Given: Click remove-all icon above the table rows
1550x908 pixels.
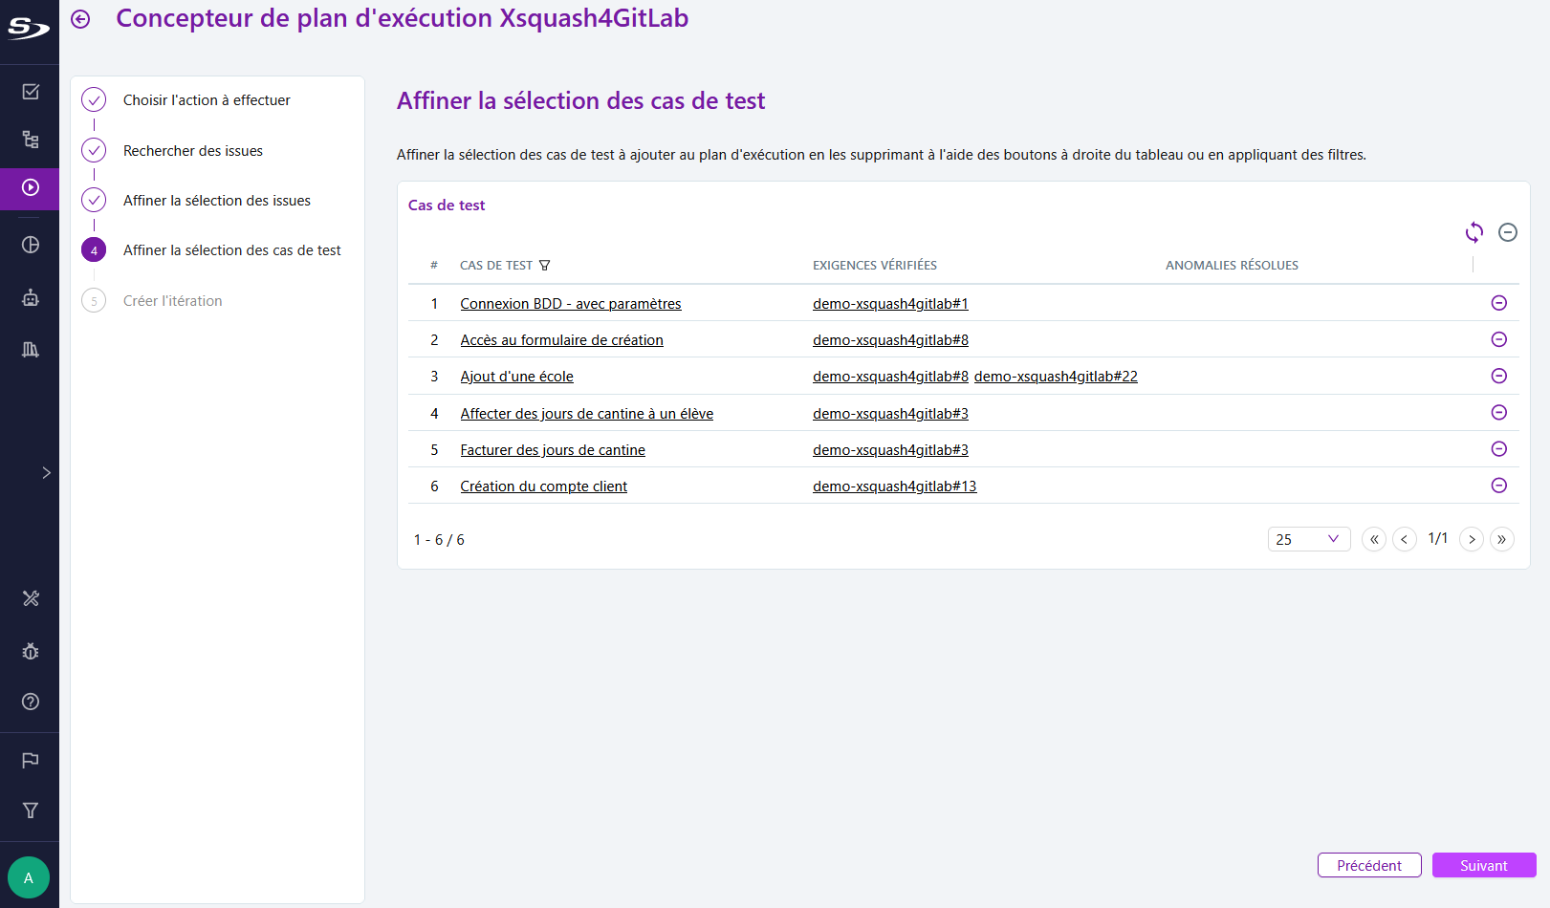Looking at the screenshot, I should 1508,232.
